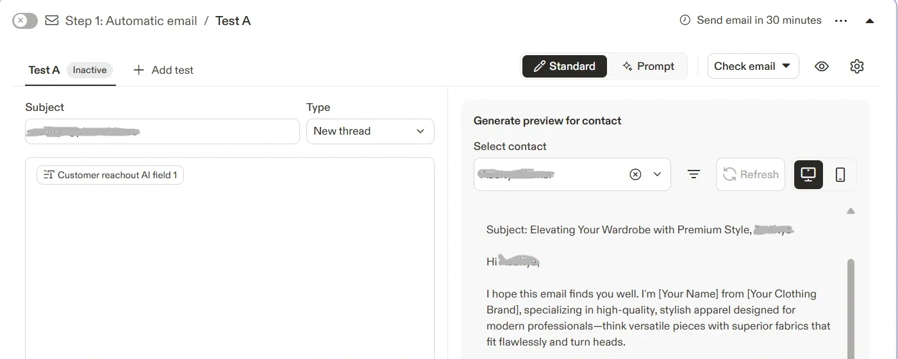Collapse the step with the up arrow
The image size is (898, 359).
870,21
